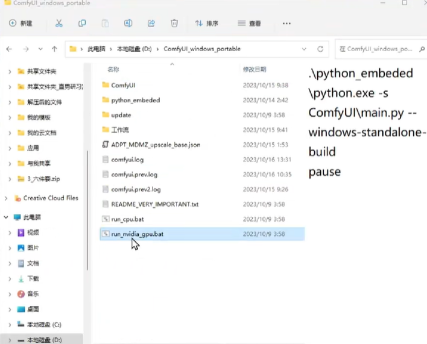The image size is (427, 344).
Task: Open address bar history dropdown
Action: [304, 49]
